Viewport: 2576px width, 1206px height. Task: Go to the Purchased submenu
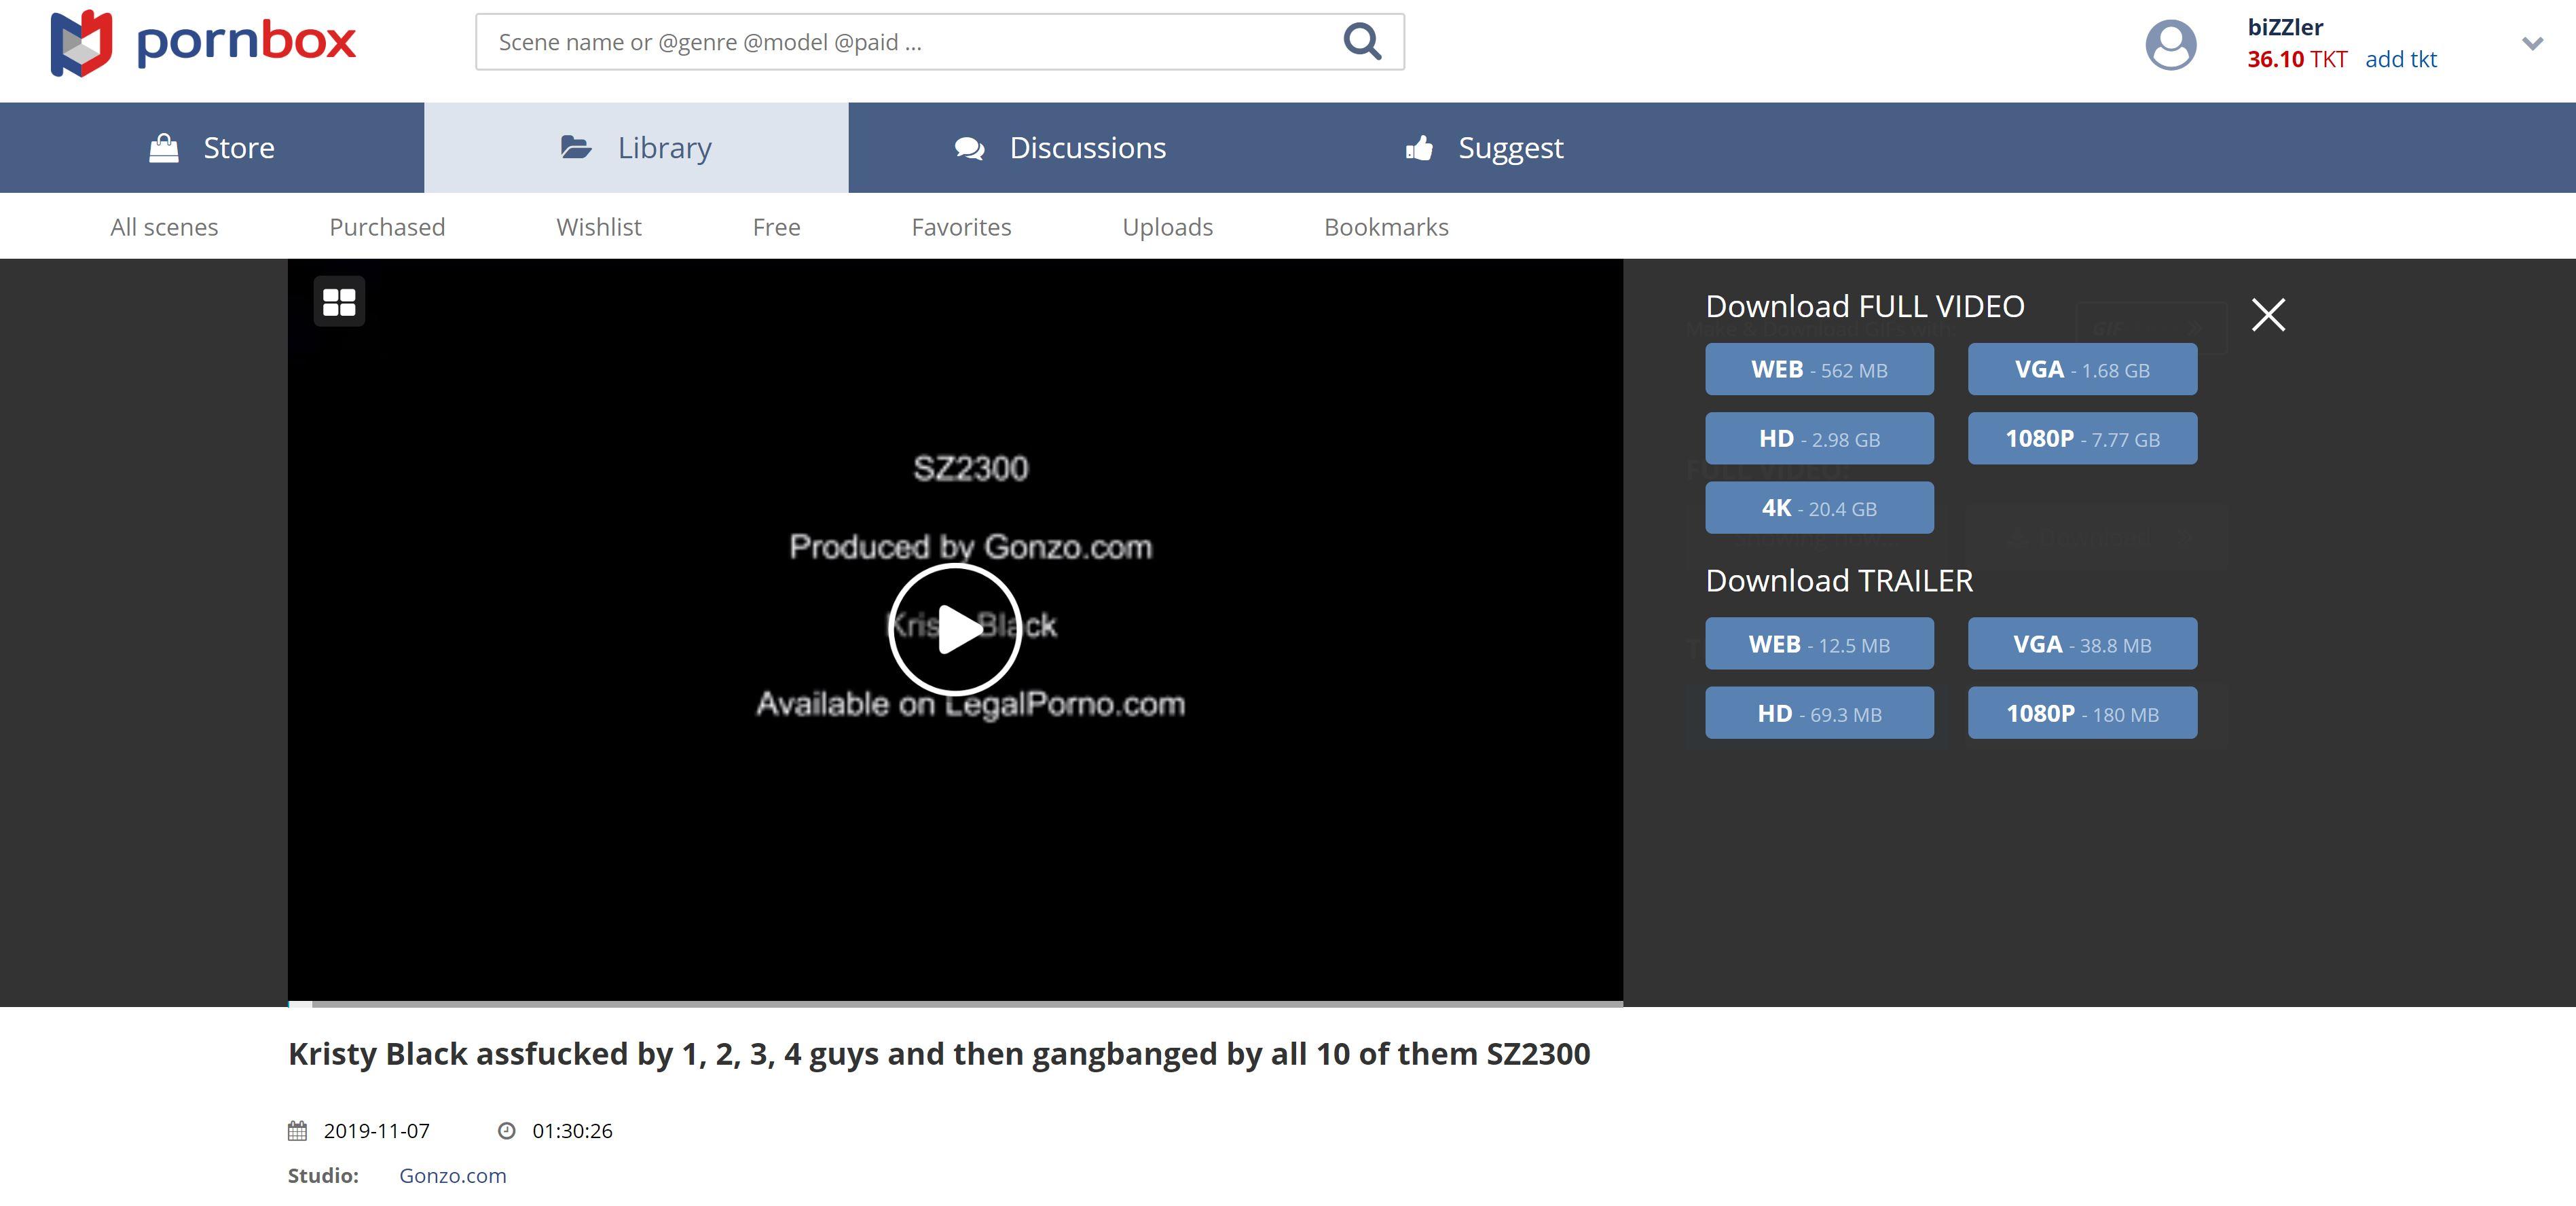(x=387, y=227)
